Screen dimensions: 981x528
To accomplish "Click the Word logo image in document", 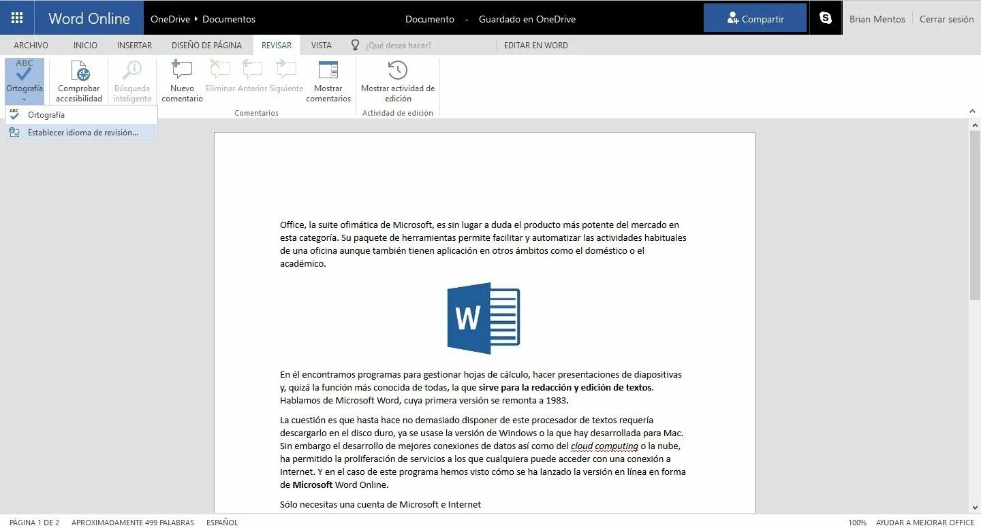I will [484, 318].
